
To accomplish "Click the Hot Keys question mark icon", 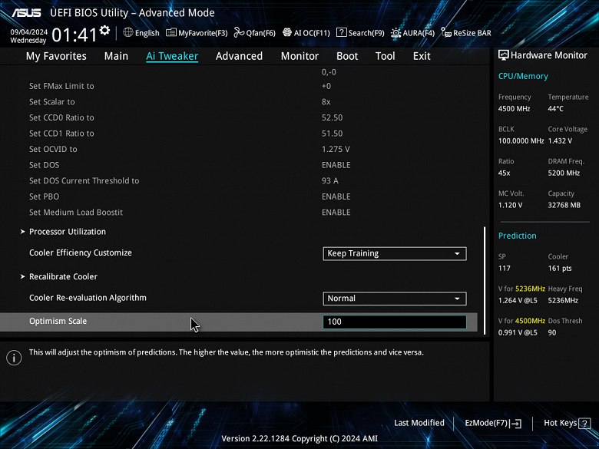I will pyautogui.click(x=584, y=424).
